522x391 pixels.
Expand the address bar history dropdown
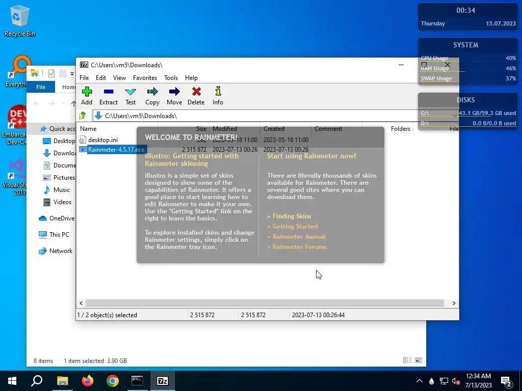coord(454,116)
